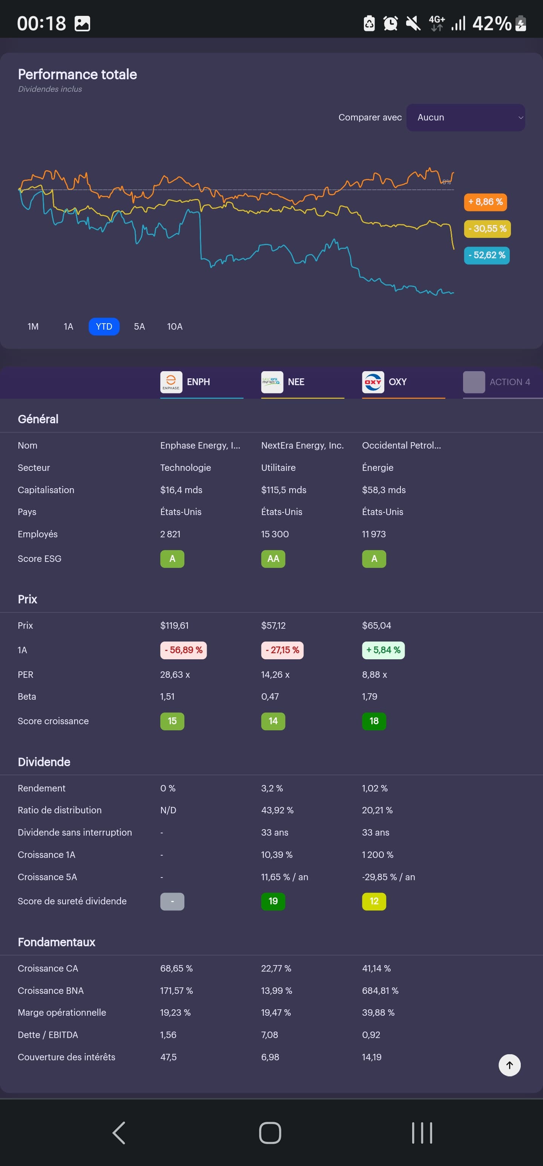Tap the muted sound status icon

tap(413, 23)
